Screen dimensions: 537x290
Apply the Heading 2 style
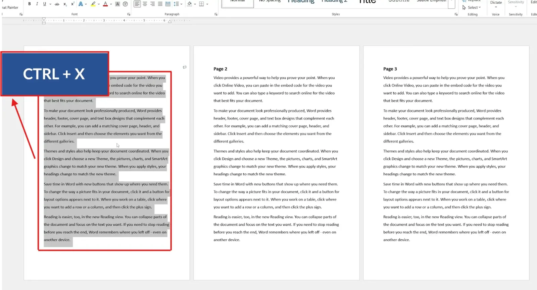click(x=334, y=1)
